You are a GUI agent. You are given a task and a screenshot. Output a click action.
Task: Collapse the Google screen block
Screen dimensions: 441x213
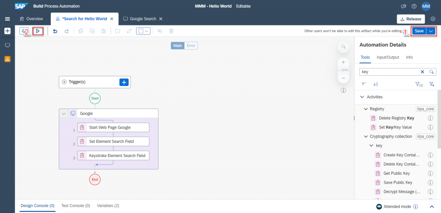64,114
